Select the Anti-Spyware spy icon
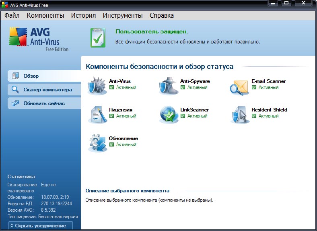Screen dimensions: 317x231 tap(168, 86)
